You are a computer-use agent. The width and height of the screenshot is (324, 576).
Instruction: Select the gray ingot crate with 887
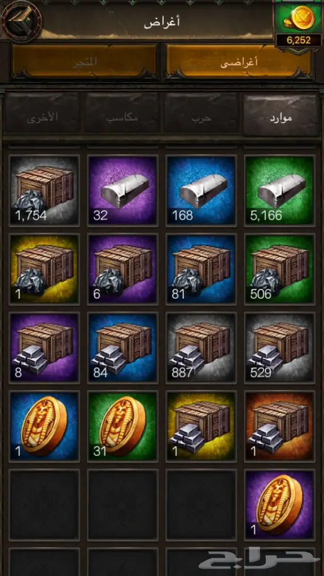(201, 348)
